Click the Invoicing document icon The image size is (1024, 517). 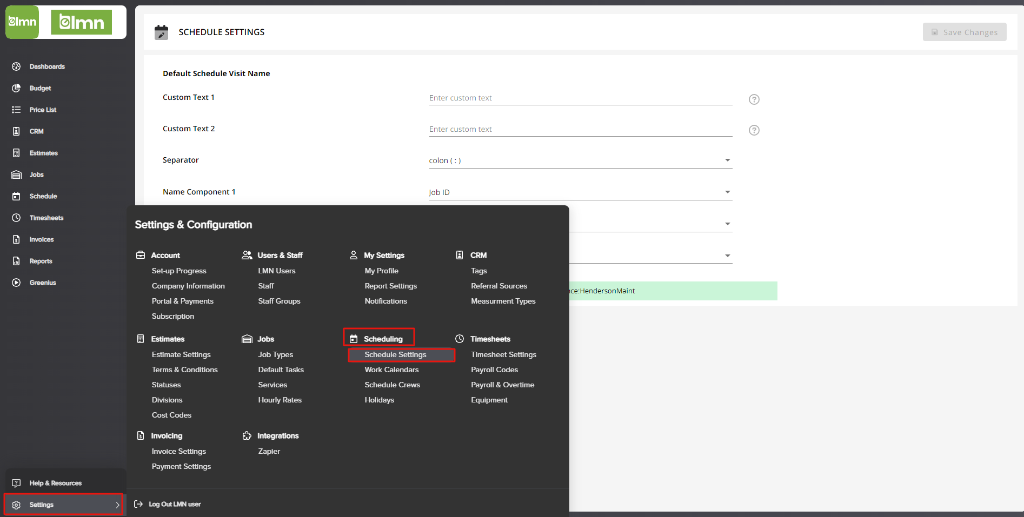pos(141,435)
